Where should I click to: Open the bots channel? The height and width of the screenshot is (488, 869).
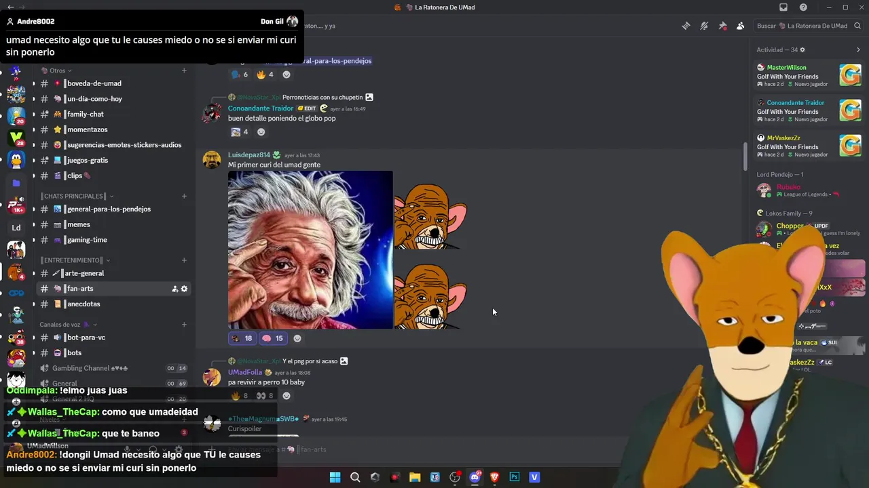point(113,352)
